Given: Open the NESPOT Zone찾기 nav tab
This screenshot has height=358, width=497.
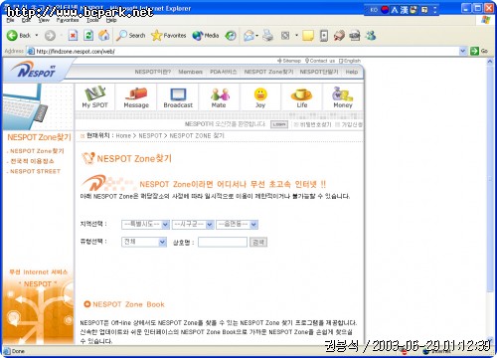Looking at the screenshot, I should 268,72.
